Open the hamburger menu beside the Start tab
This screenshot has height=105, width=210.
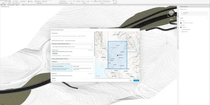(2, 5)
